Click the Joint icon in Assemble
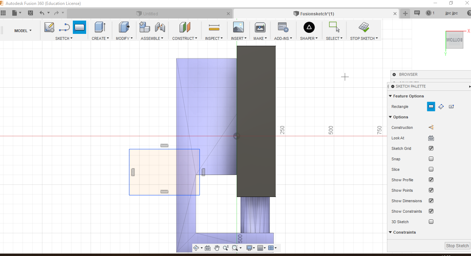This screenshot has width=471, height=256. pyautogui.click(x=160, y=27)
